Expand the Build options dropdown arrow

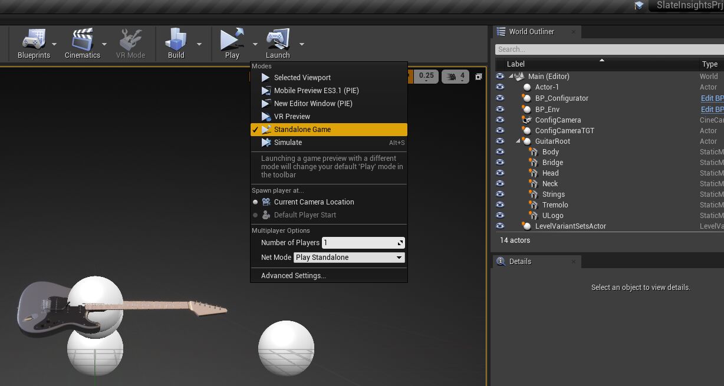199,44
